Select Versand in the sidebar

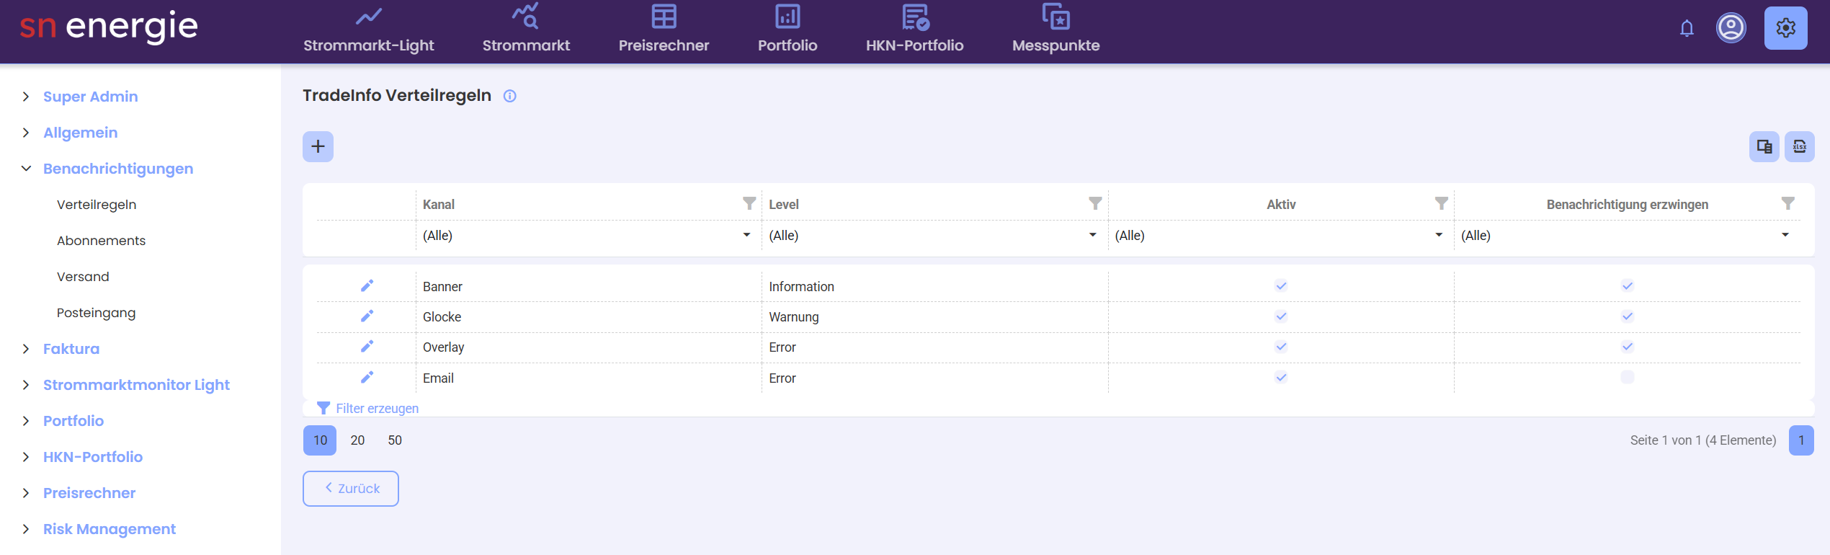point(83,277)
